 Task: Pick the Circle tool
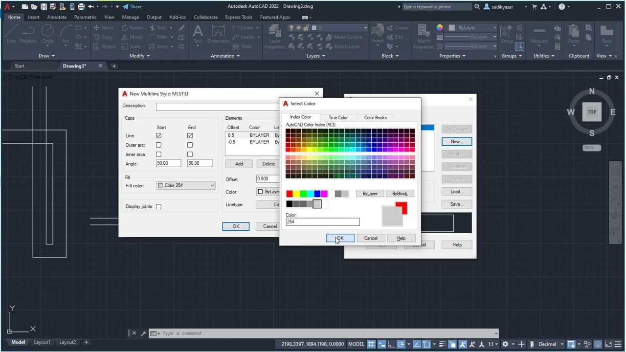47,34
